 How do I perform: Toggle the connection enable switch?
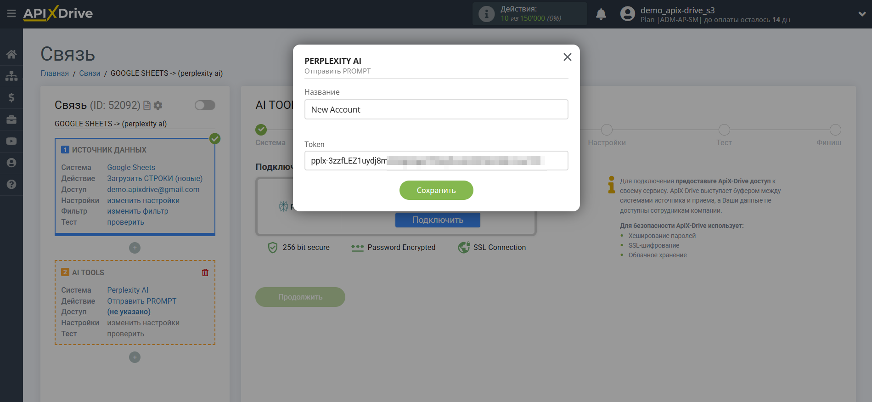205,105
